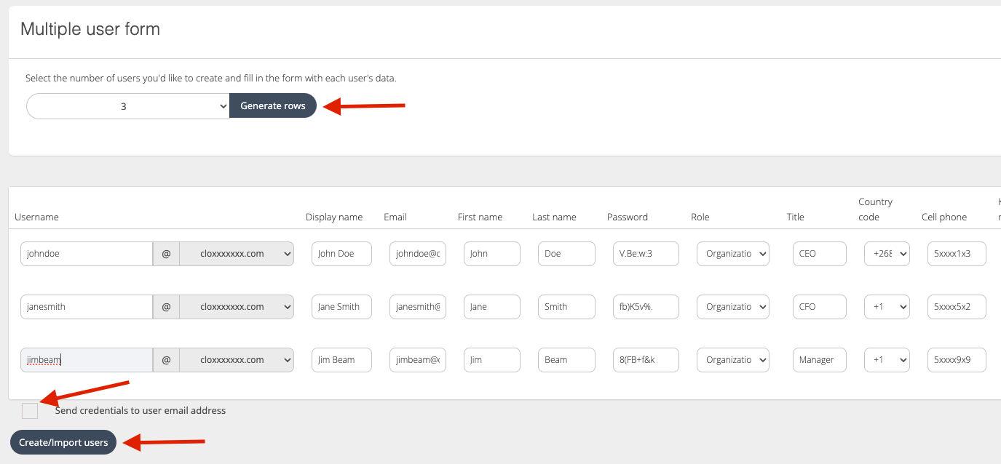Click the CEO title field
This screenshot has height=464, width=1001.
(819, 254)
